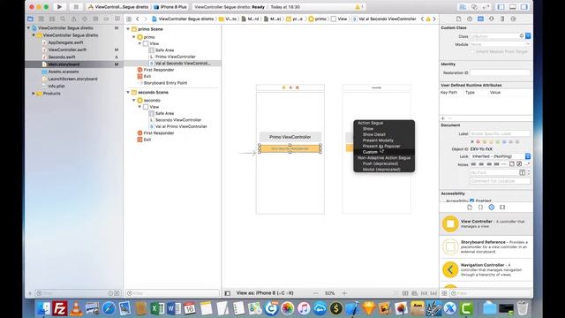Toggle the Accessibility Enabled checkbox
This screenshot has width=565, height=318.
pos(472,201)
